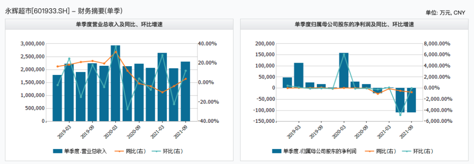The height and width of the screenshot is (164, 474).
Task: Click the 2021-03 revenue bar
Action: coord(162,87)
